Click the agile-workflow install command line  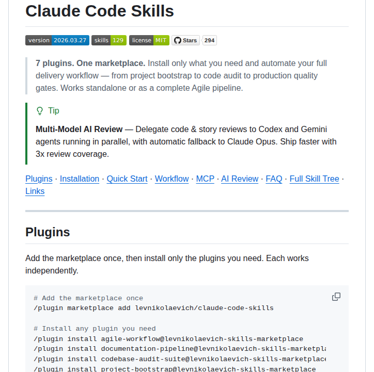point(168,339)
